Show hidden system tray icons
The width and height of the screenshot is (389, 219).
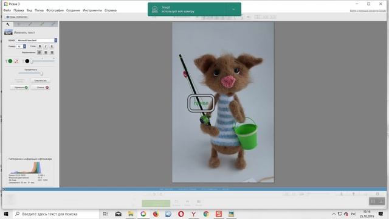[x=334, y=214]
